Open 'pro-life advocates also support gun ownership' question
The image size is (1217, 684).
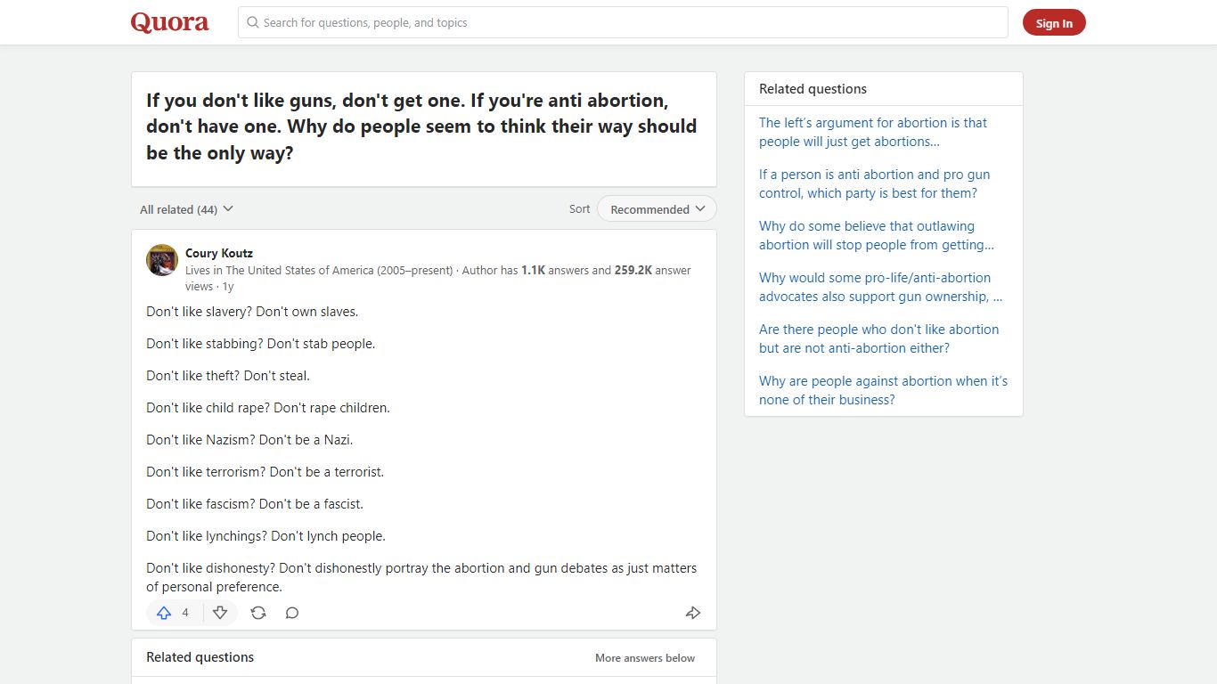tap(880, 287)
